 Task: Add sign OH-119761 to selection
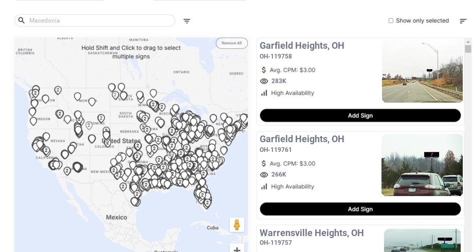pyautogui.click(x=360, y=209)
